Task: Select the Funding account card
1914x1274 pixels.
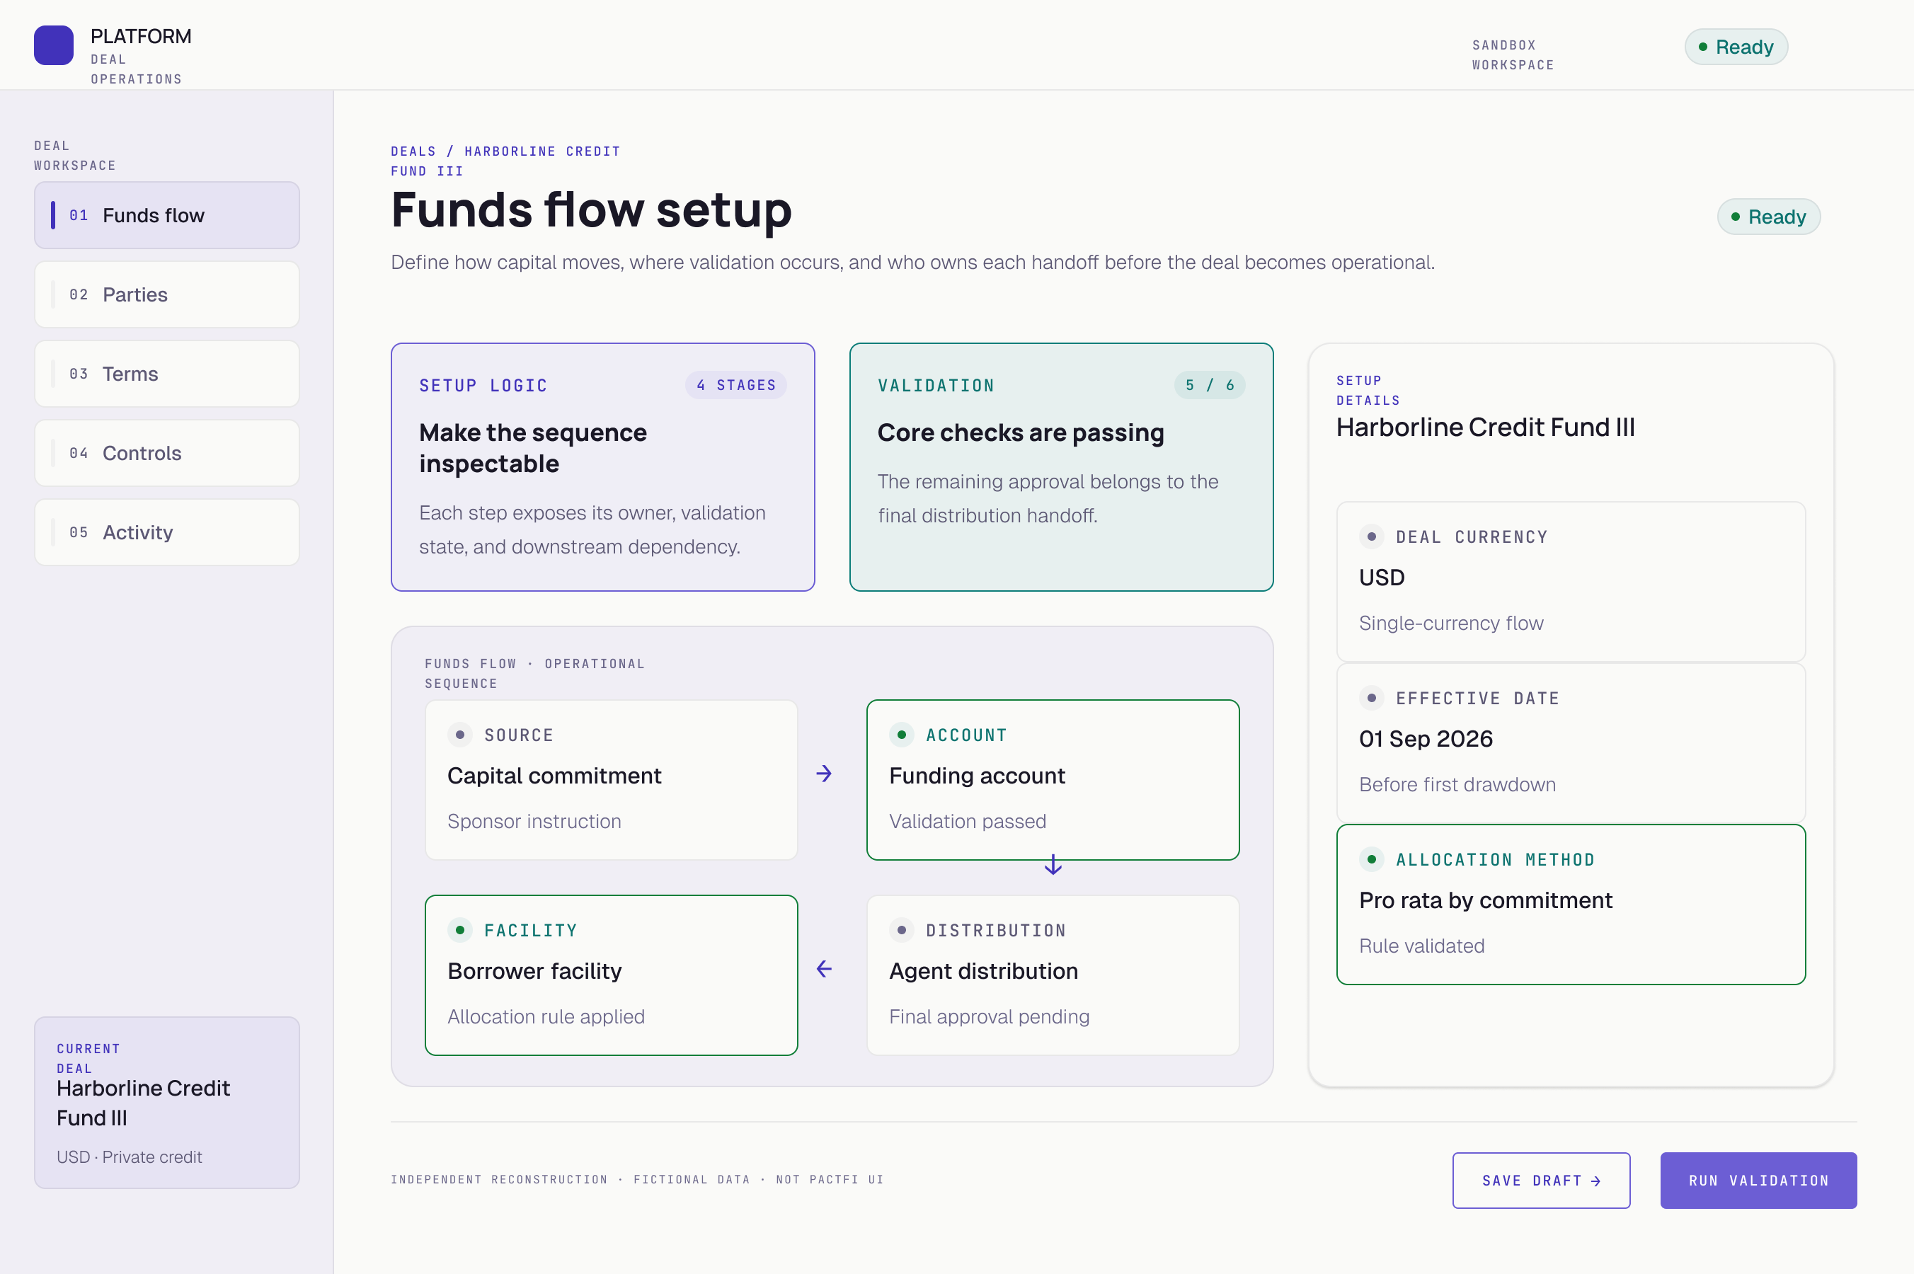Action: click(x=1053, y=780)
